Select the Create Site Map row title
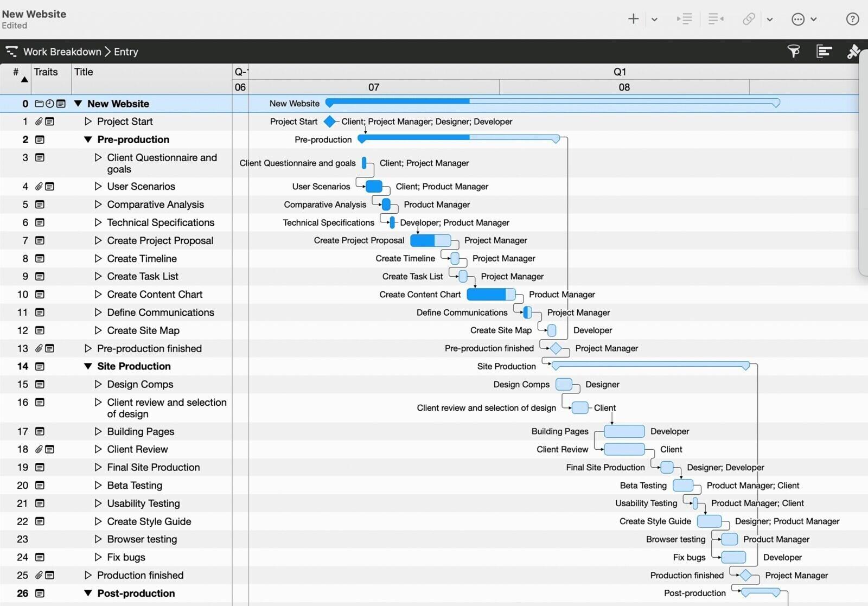 point(143,330)
